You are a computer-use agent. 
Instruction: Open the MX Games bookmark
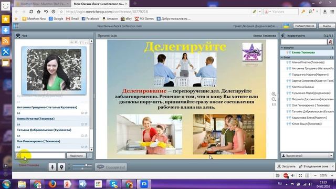coord(144,19)
